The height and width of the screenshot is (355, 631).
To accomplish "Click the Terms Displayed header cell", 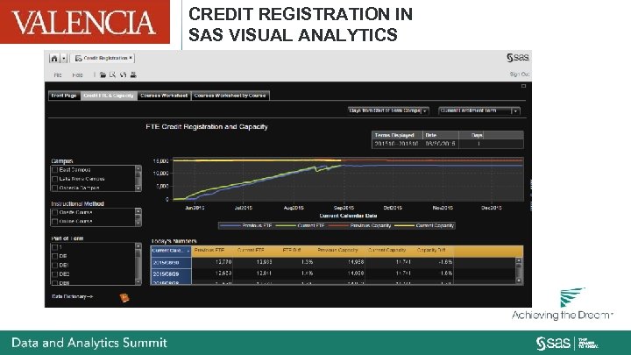I will (397, 135).
